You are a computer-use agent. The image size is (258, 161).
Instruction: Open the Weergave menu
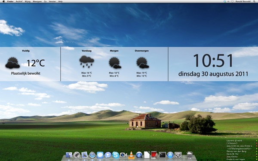[37, 1]
